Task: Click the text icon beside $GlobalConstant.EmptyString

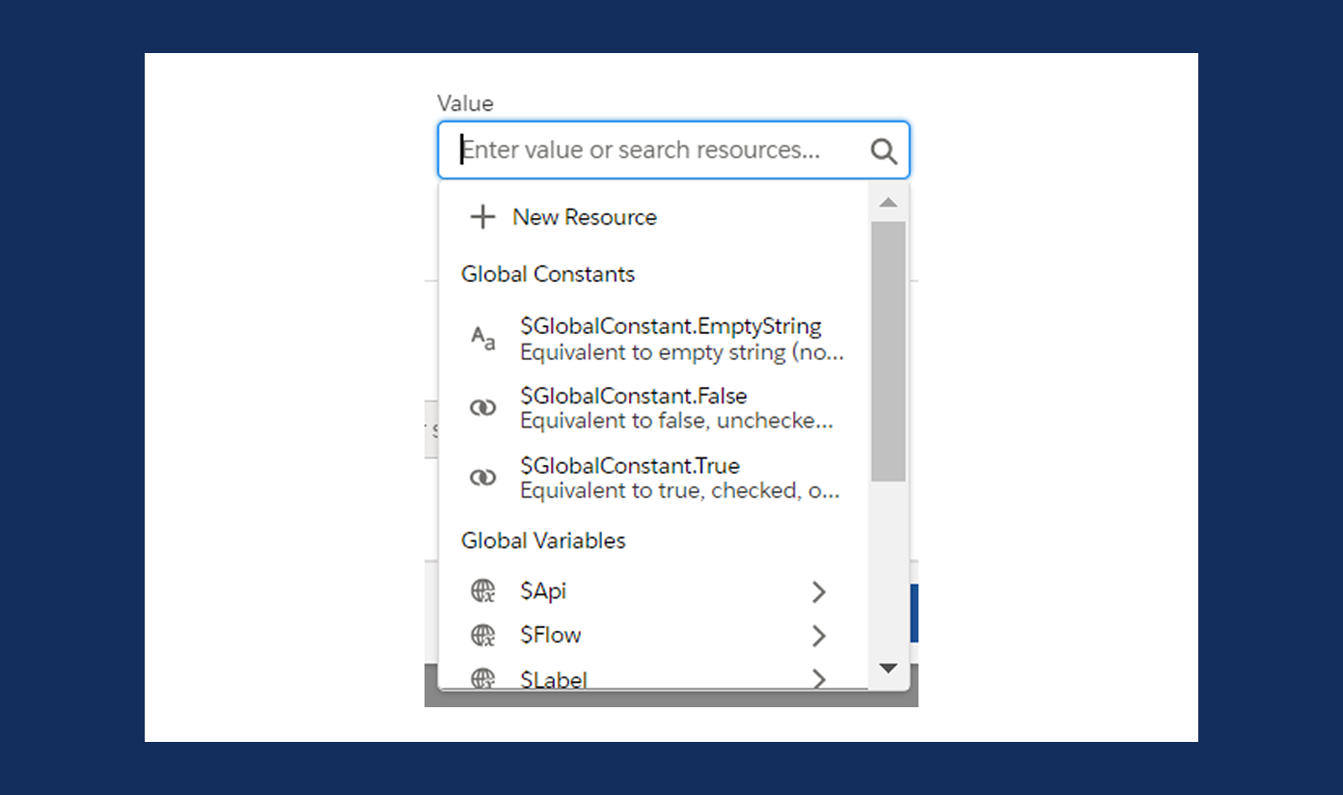Action: click(x=482, y=339)
